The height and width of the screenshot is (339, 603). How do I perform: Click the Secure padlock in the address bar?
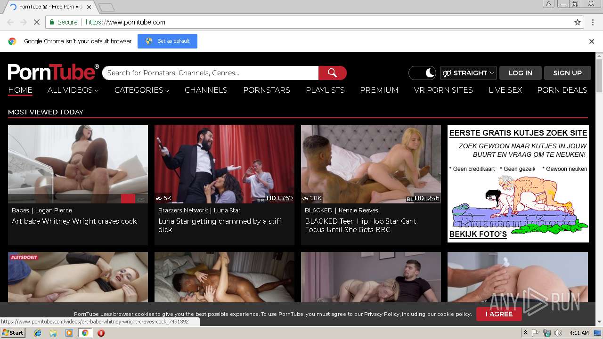52,22
